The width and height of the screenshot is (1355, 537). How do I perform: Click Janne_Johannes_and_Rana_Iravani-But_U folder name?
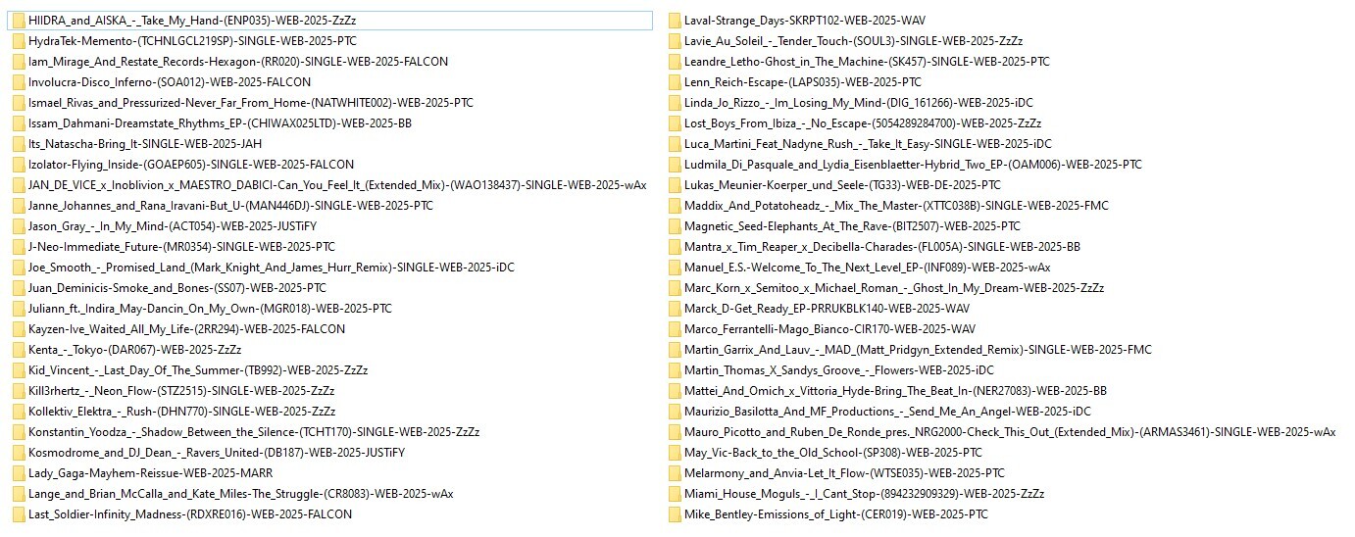point(230,206)
